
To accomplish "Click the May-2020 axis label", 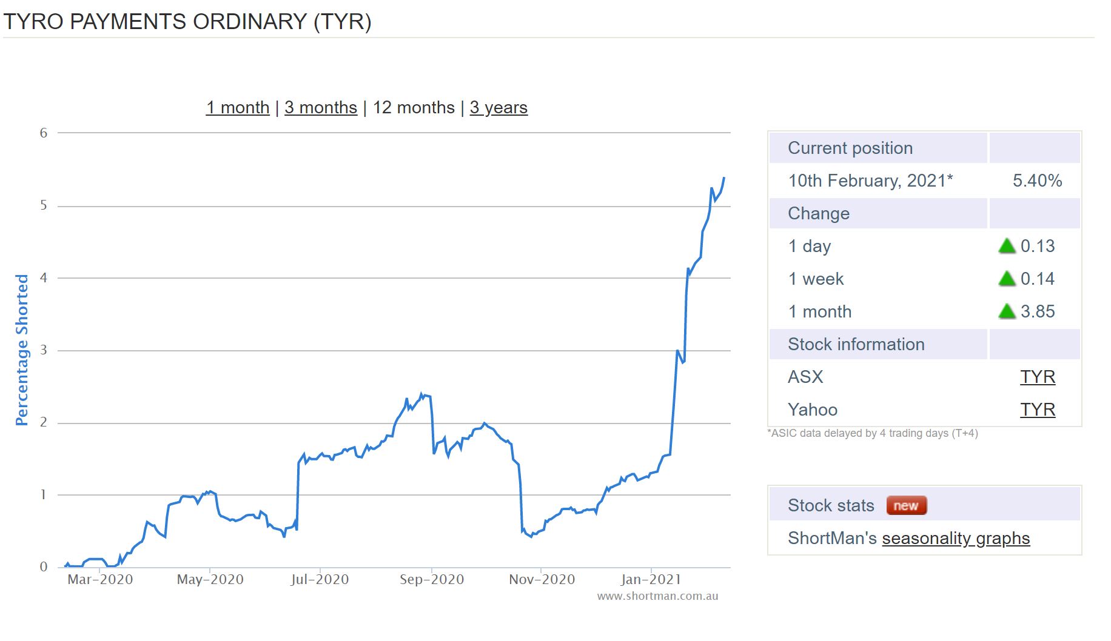I will tap(210, 580).
